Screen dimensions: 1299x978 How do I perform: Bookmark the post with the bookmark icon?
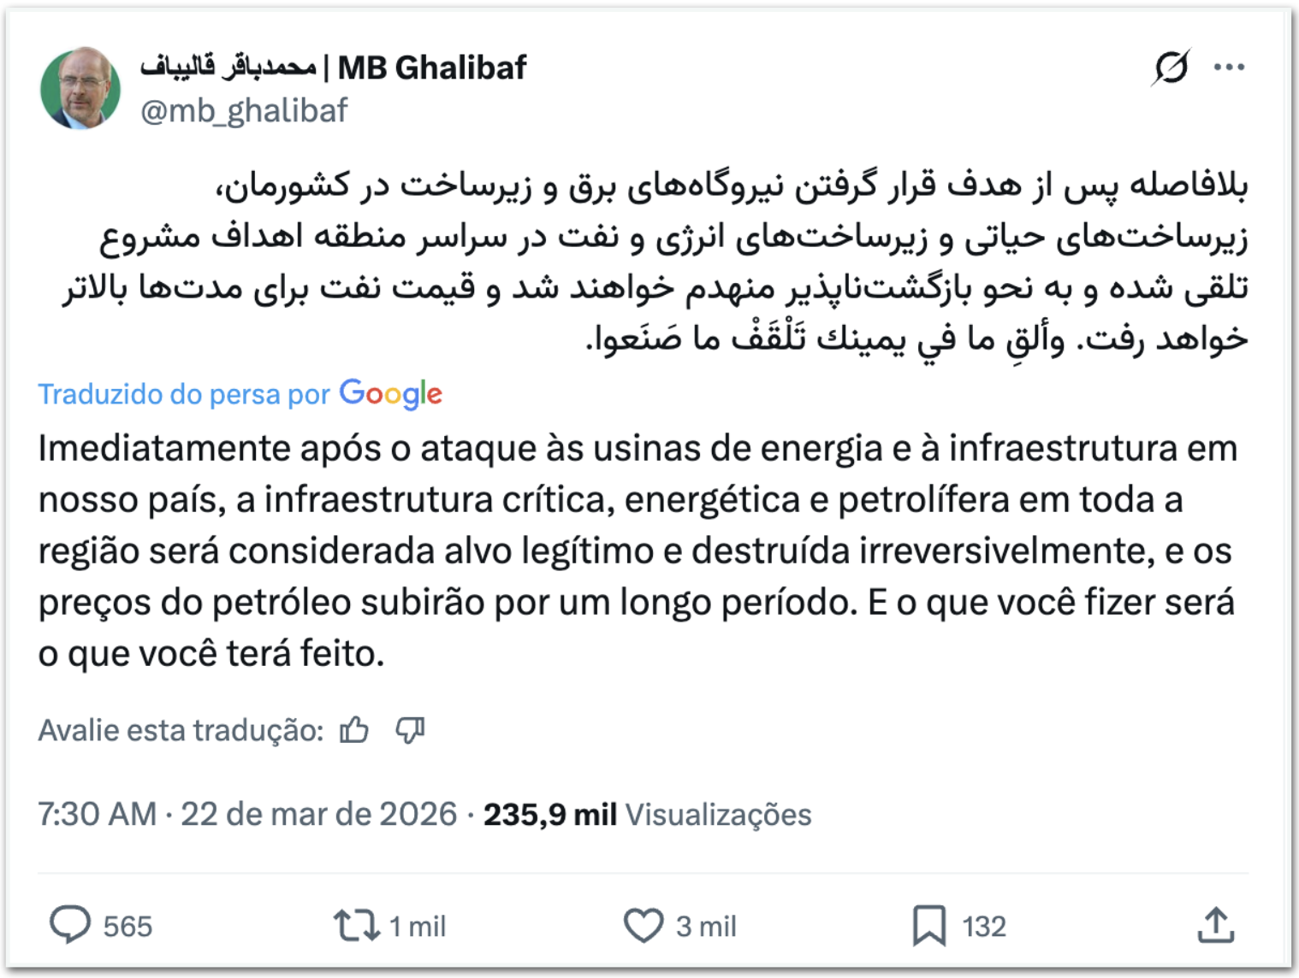pyautogui.click(x=928, y=926)
